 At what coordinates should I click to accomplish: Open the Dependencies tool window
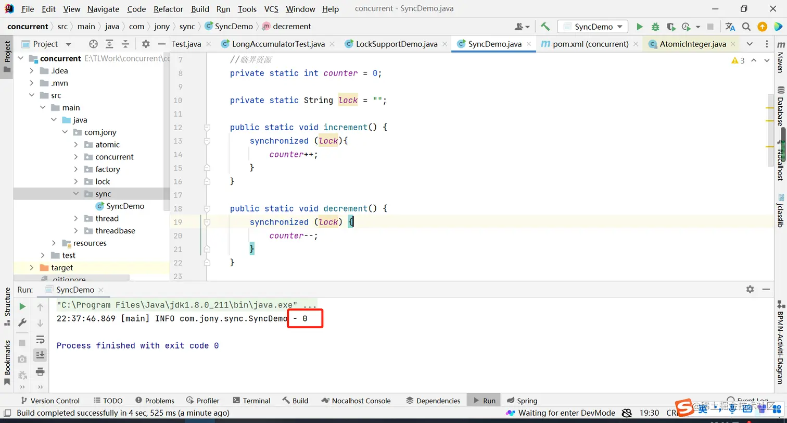pyautogui.click(x=433, y=401)
